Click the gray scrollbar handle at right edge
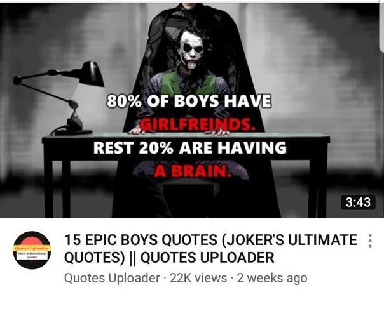The height and width of the screenshot is (311, 384). [x=383, y=27]
